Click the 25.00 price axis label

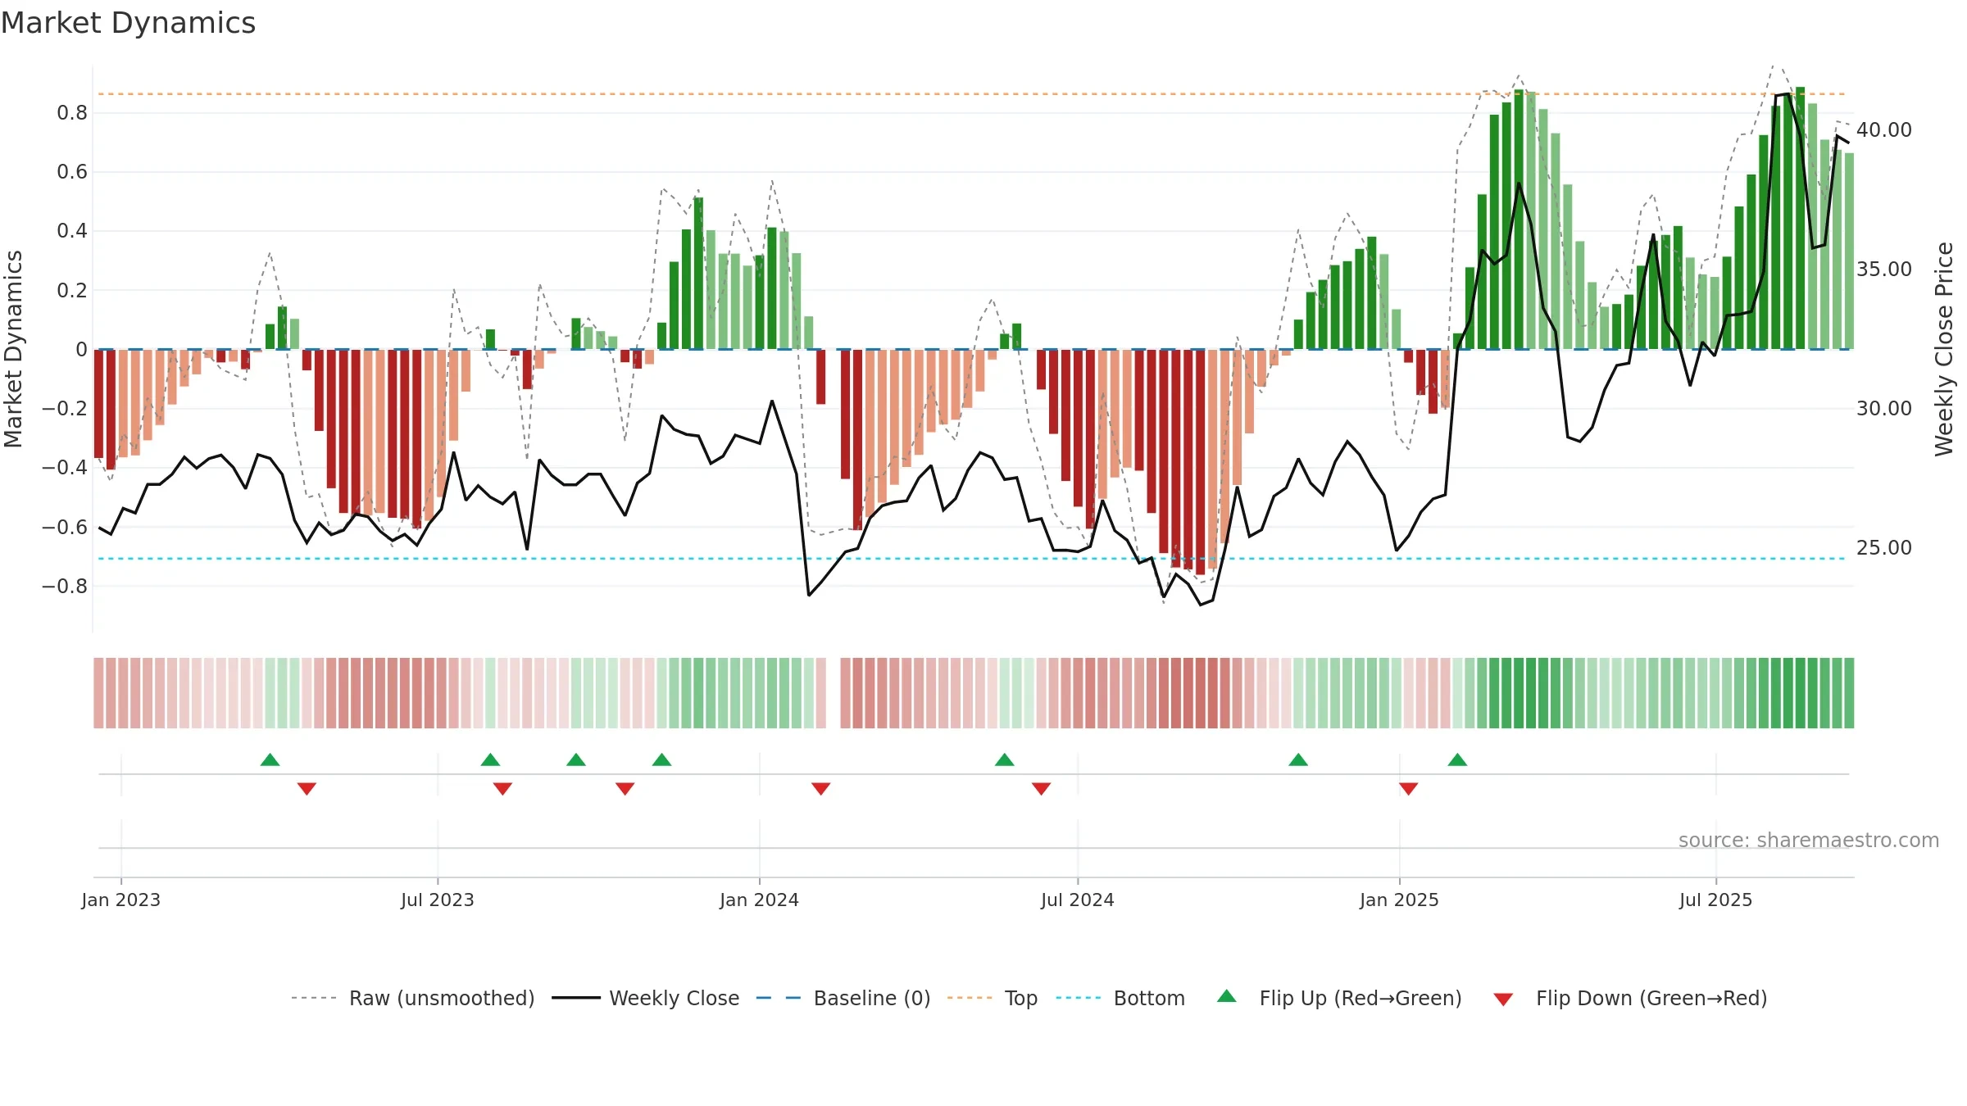(1884, 548)
